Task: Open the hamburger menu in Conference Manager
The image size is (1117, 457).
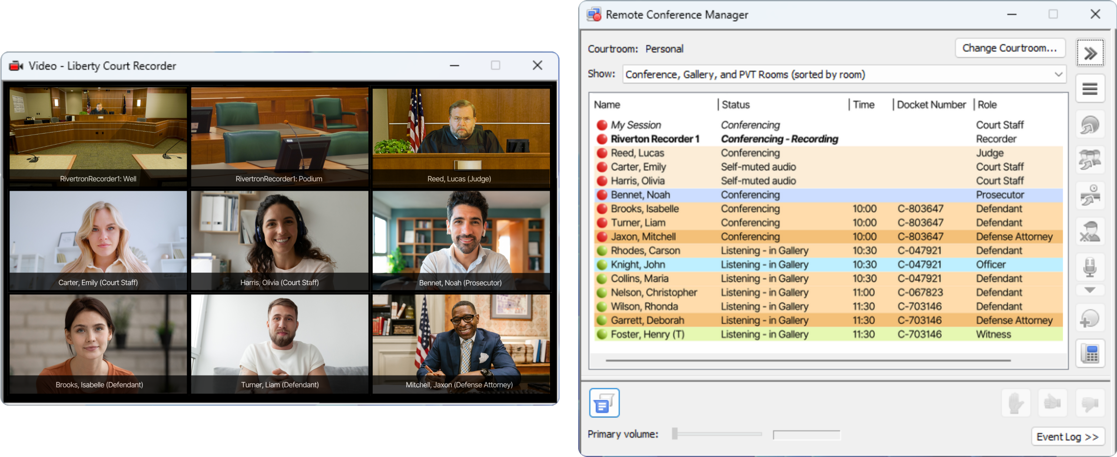Action: click(x=1090, y=89)
